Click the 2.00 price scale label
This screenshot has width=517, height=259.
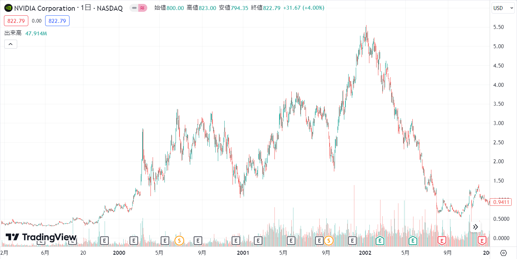click(x=499, y=161)
